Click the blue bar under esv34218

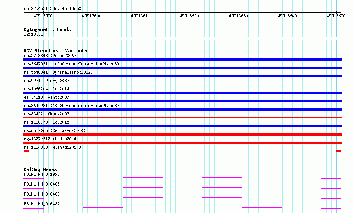click(x=182, y=101)
